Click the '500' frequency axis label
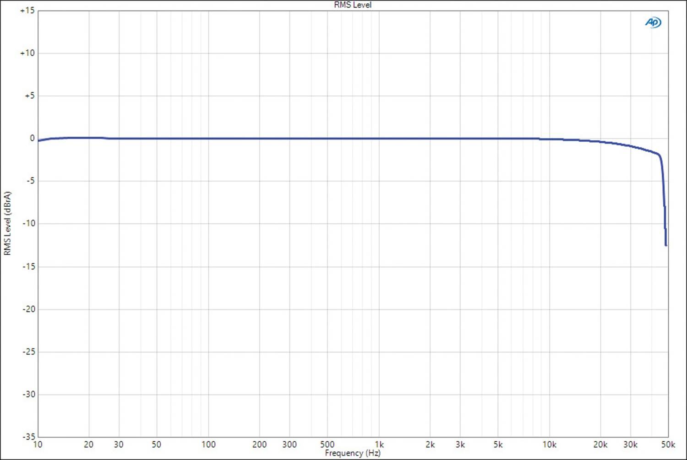The width and height of the screenshot is (687, 460). coord(327,444)
